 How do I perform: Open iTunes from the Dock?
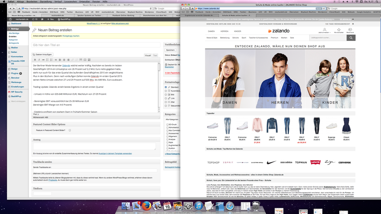199,206
